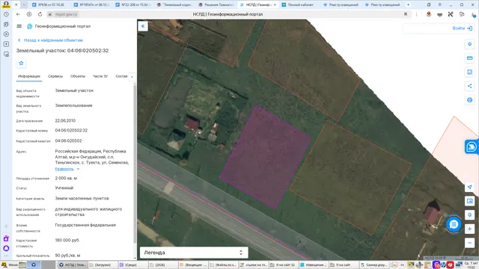Screen dimensions: 479x269
Task: Click the Земли населенных пунктов value
Action: [x=82, y=199]
